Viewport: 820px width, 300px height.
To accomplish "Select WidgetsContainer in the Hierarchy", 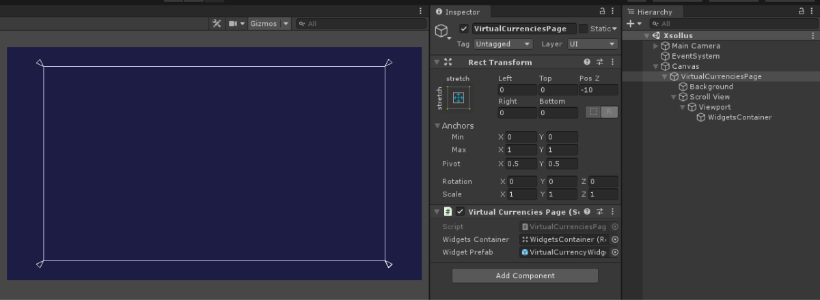I will [739, 117].
